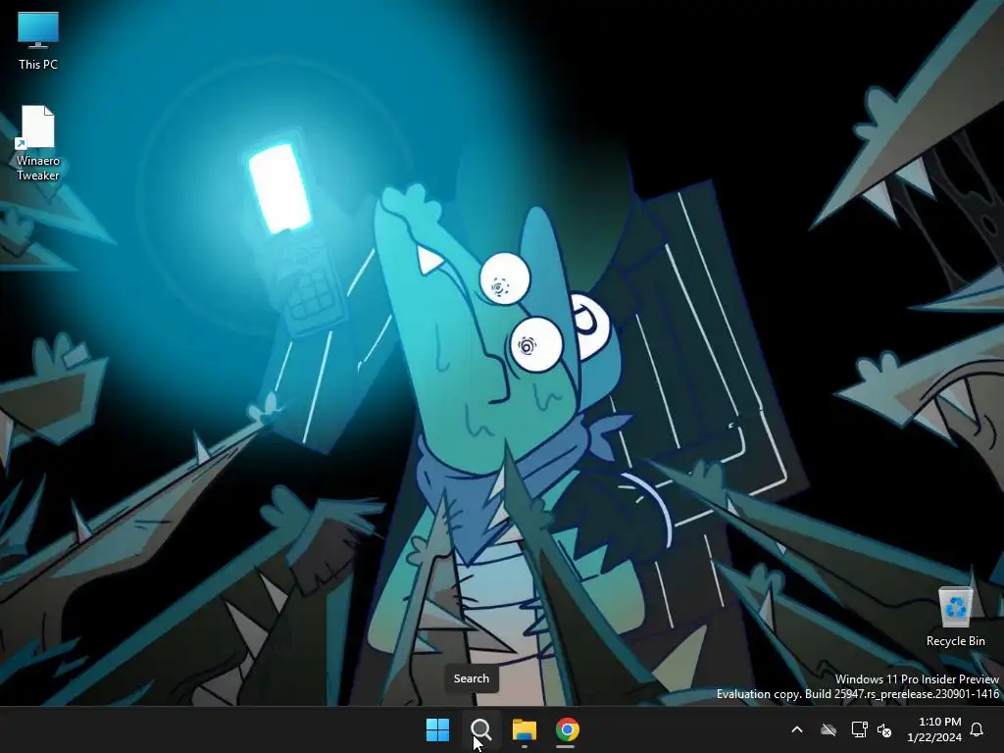Screen dimensions: 1004x753
Task: Click the muted volume tray icon
Action: click(884, 729)
